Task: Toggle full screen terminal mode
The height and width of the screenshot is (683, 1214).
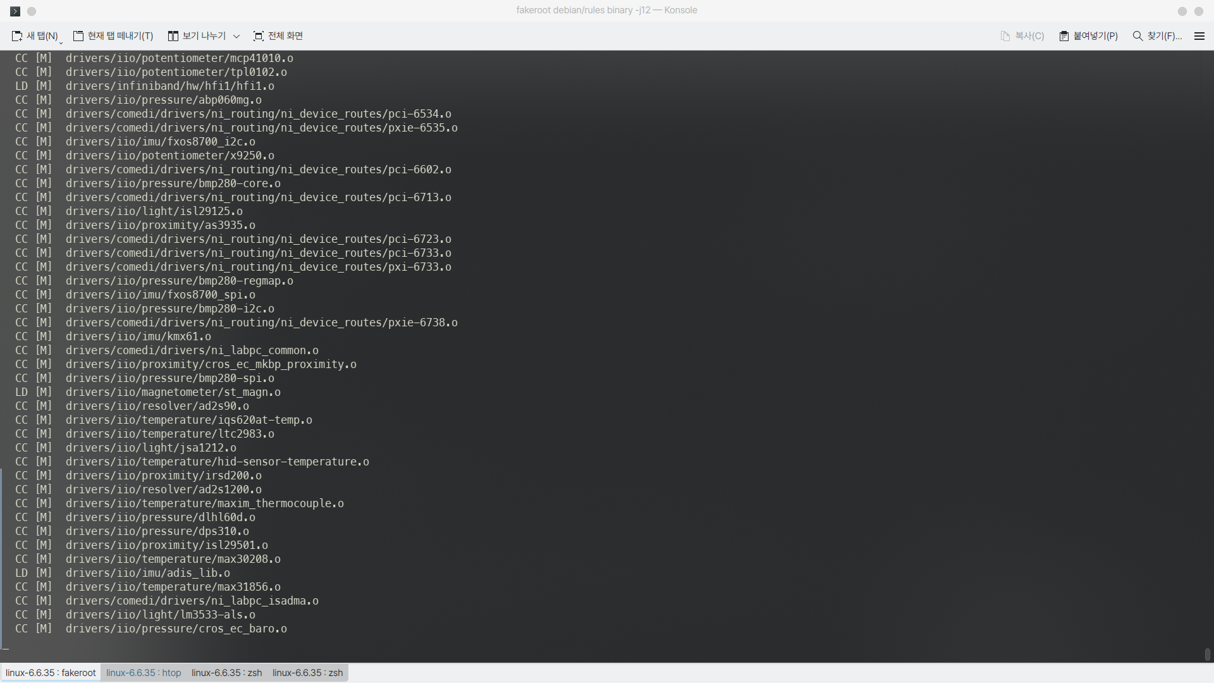Action: (277, 36)
